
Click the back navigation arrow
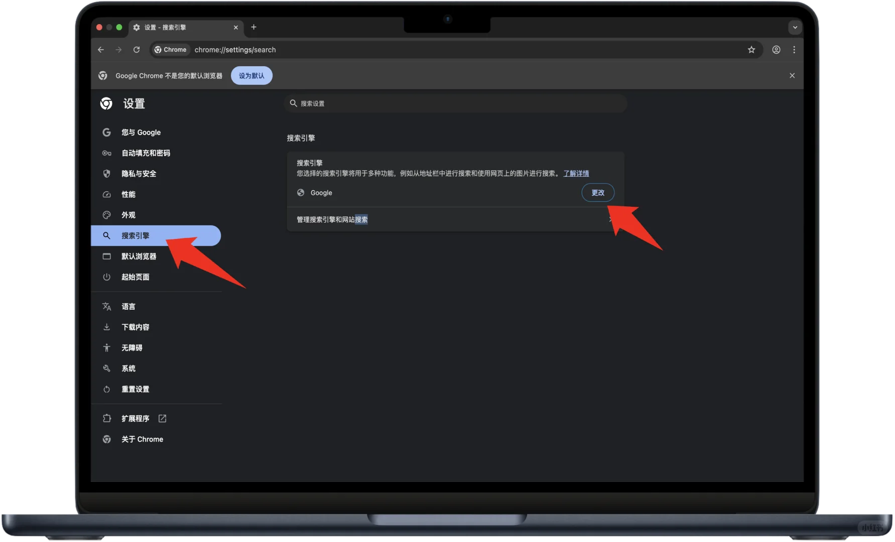click(101, 50)
